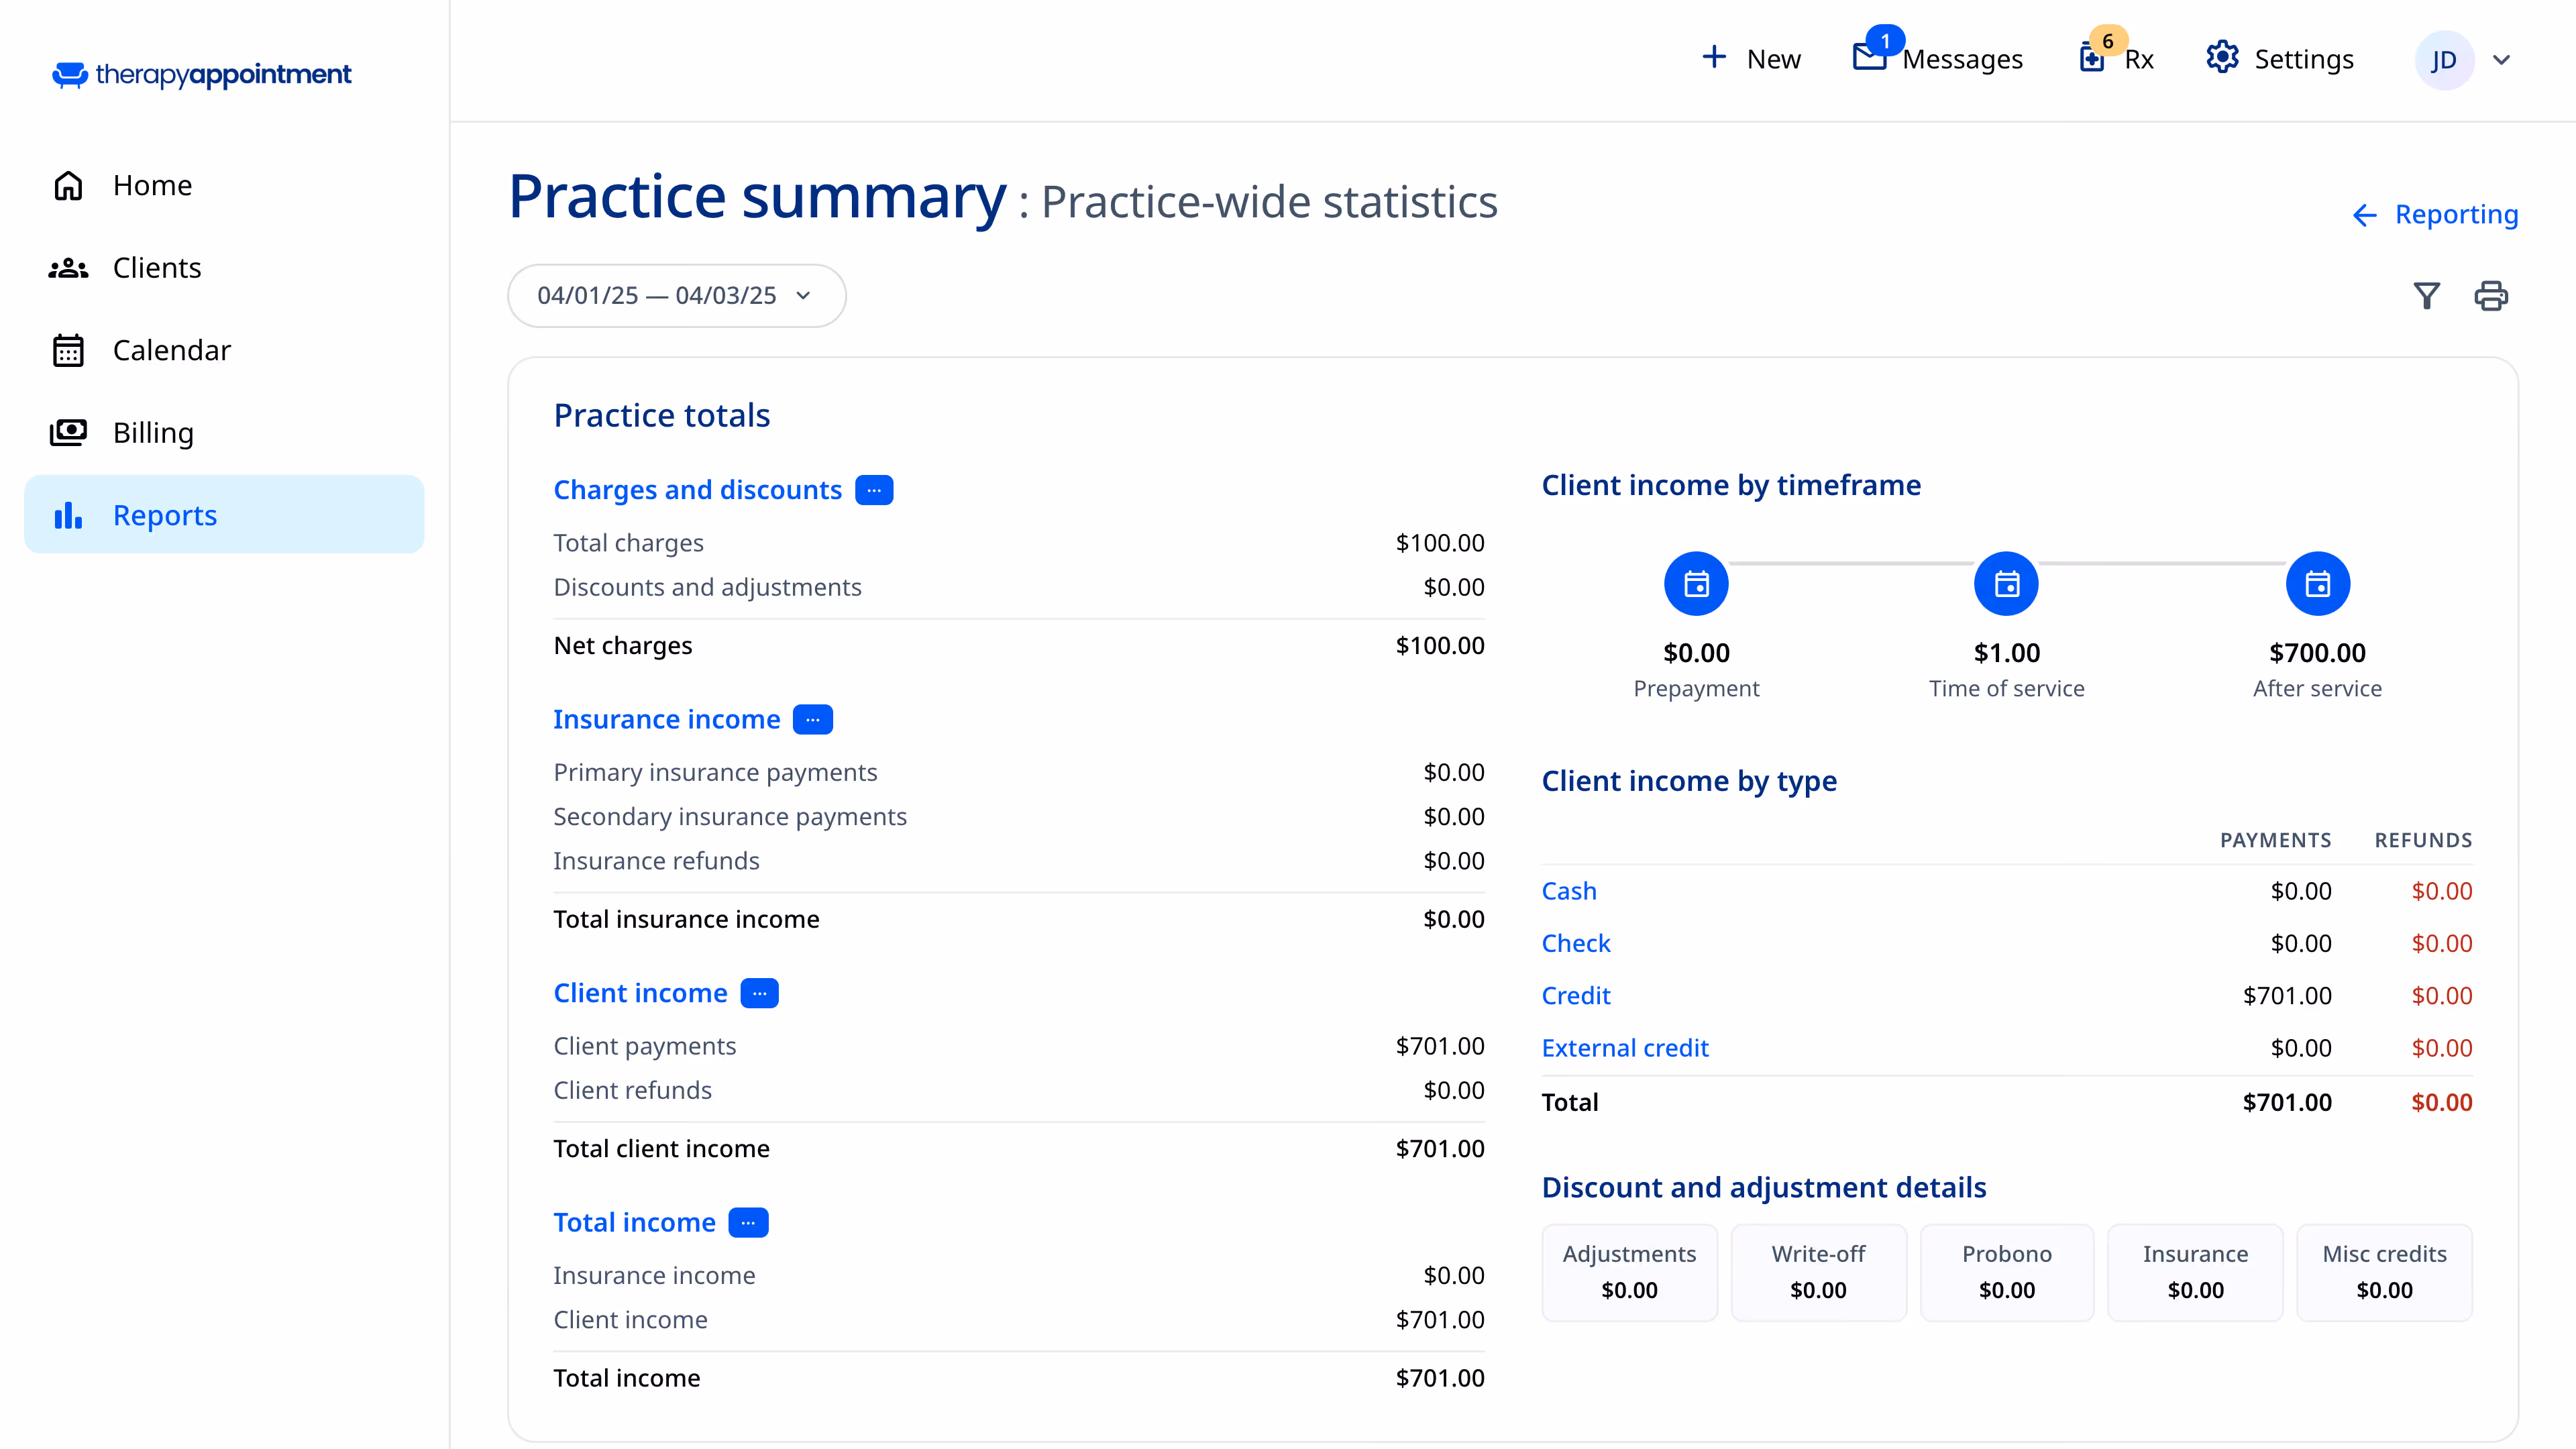The width and height of the screenshot is (2576, 1449).
Task: Open Insurance income more options button
Action: coord(813,720)
